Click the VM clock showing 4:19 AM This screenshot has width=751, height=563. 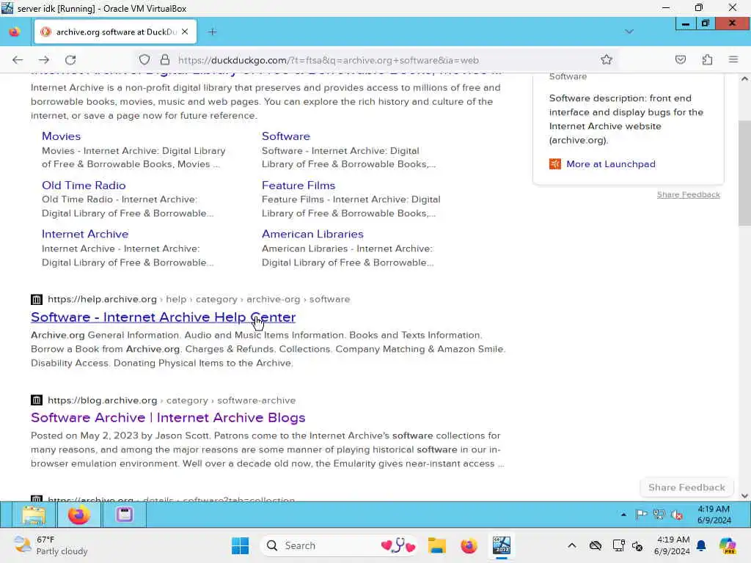tap(714, 515)
